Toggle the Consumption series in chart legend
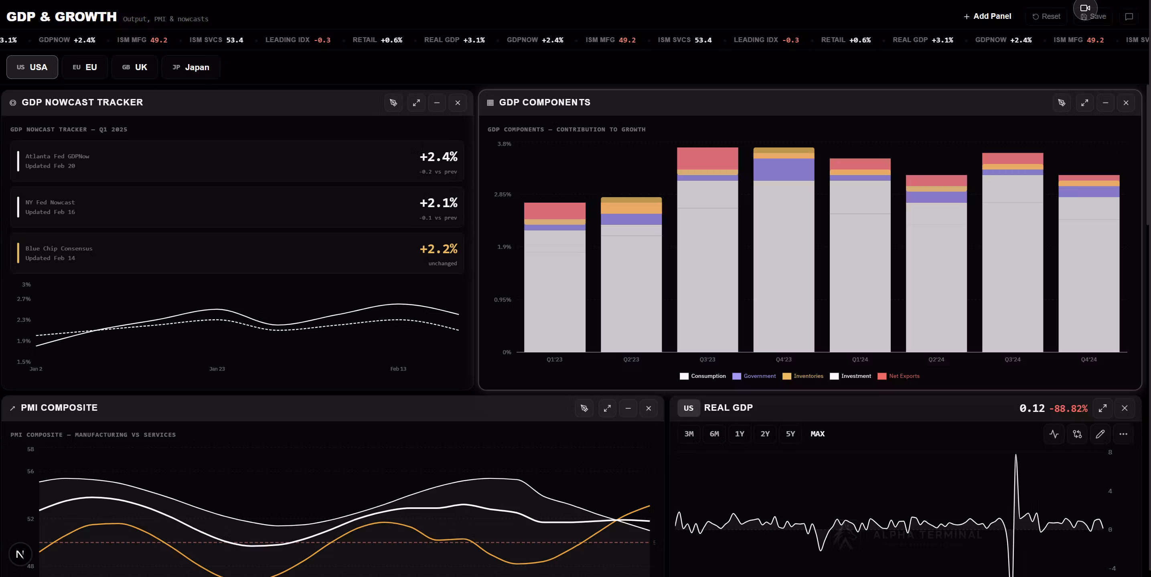Viewport: 1151px width, 577px height. pyautogui.click(x=702, y=376)
